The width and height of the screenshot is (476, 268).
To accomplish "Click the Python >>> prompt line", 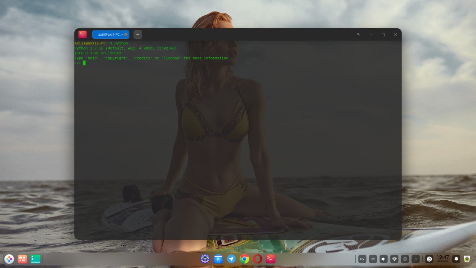I will (80, 63).
